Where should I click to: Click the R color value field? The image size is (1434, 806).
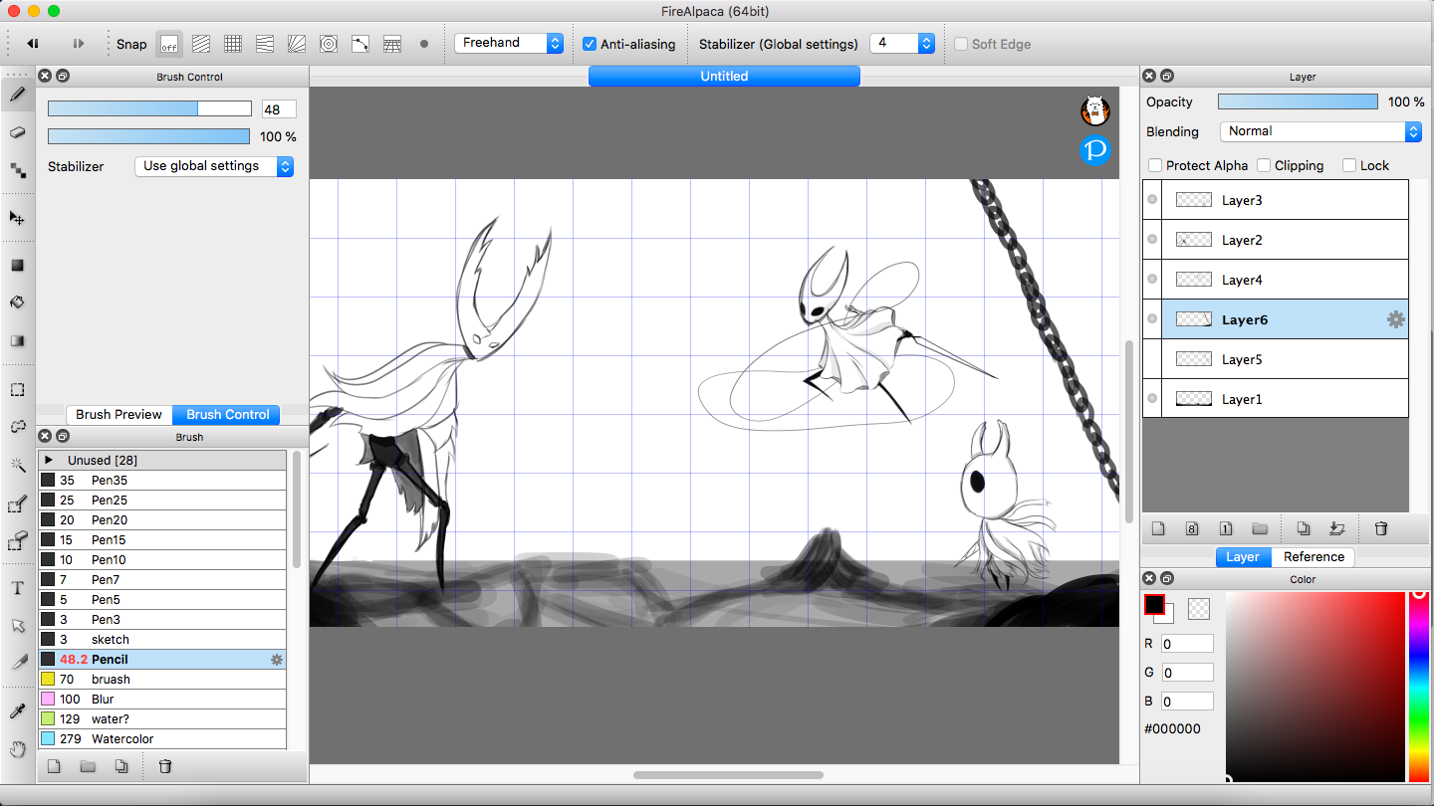[x=1187, y=644]
